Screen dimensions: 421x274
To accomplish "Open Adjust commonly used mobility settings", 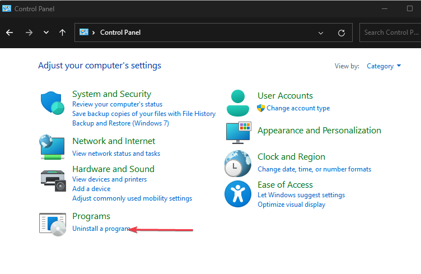I will click(132, 198).
